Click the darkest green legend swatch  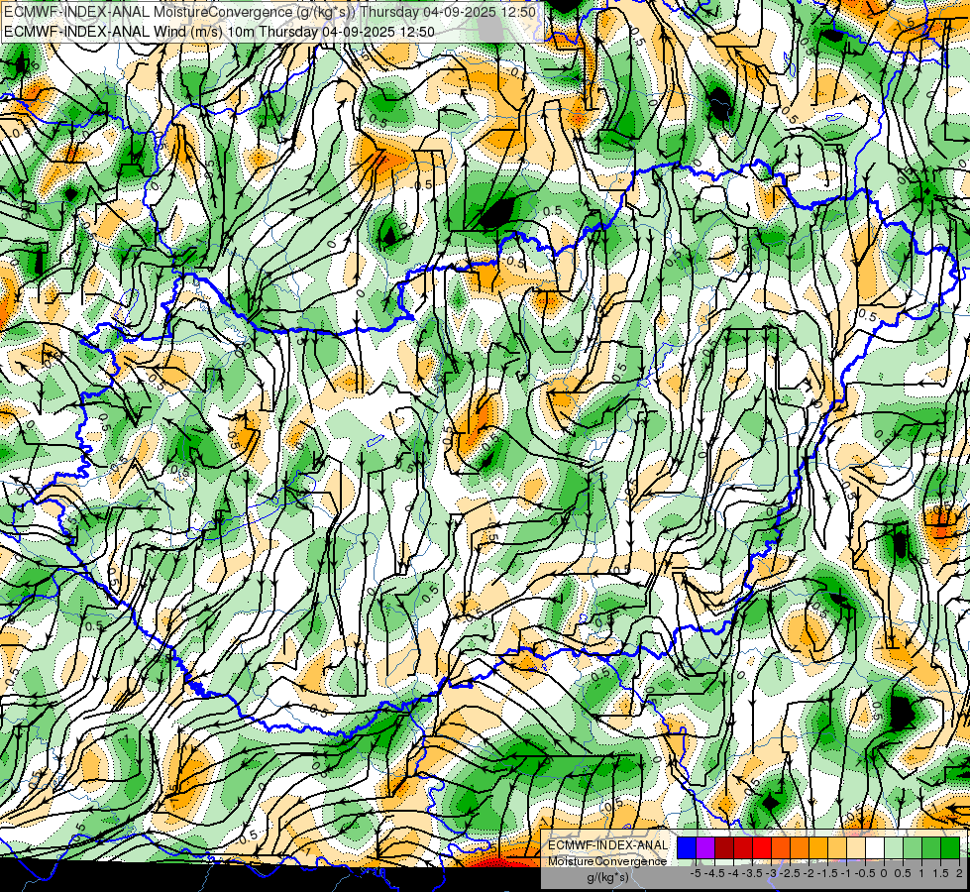[950, 848]
